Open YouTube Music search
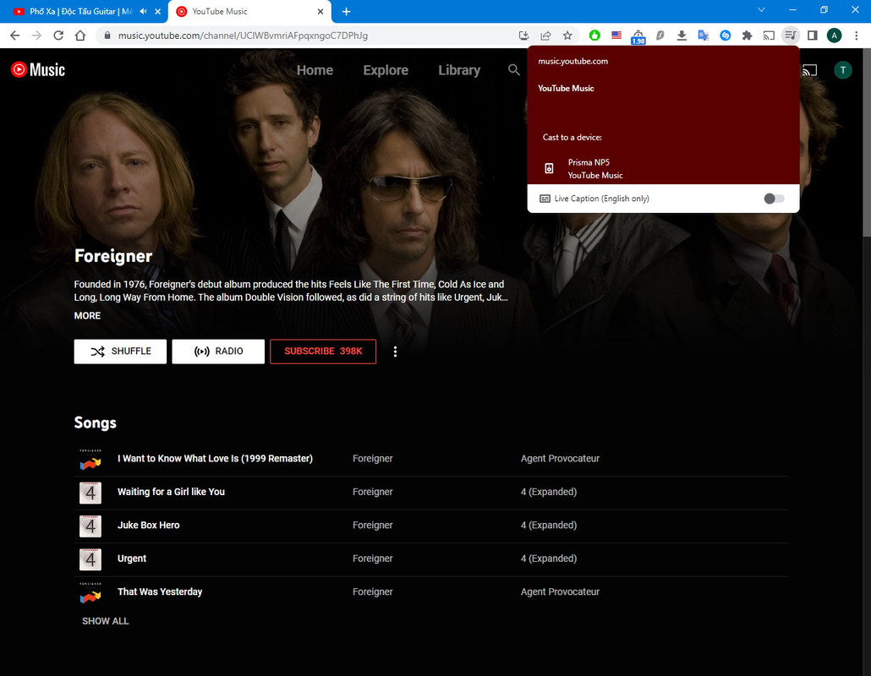 [x=514, y=70]
